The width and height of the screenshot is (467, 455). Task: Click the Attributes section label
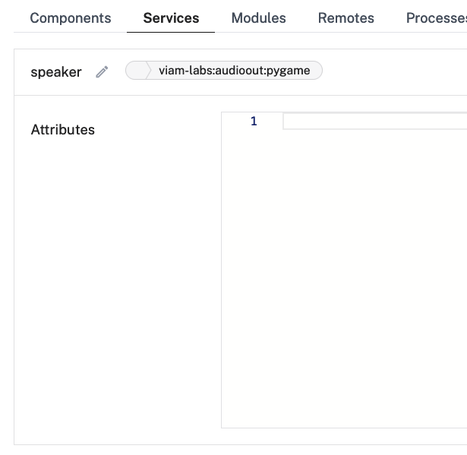pyautogui.click(x=62, y=130)
